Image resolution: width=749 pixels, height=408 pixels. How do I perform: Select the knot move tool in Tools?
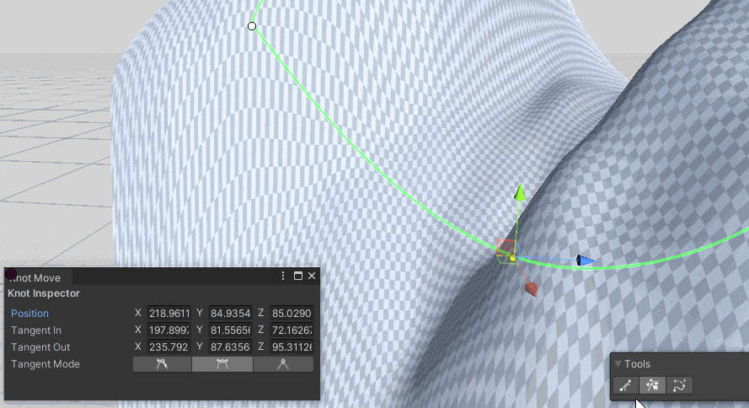coord(651,385)
